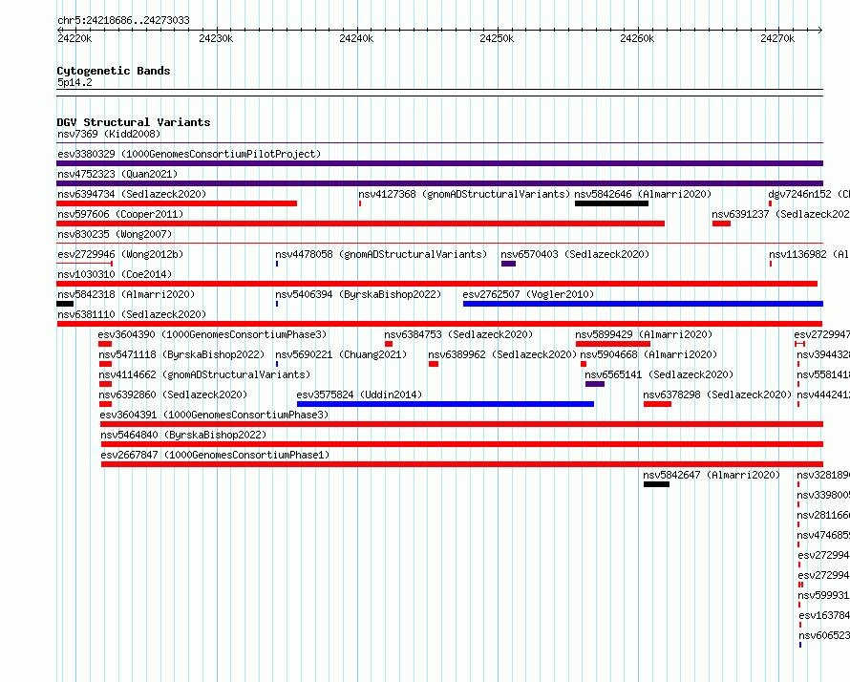Click the chr5:24218686..24273033 coordinate label
This screenshot has width=850, height=682.
click(123, 21)
